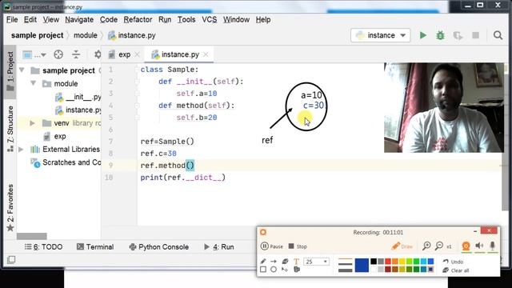Select the arrow drawing tool in recorder
The width and height of the screenshot is (512, 288).
point(274,262)
